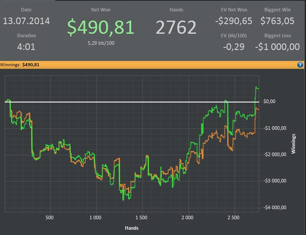Viewport: 306px width, 235px height.
Task: Click the -$1 000,00 axis label on graph
Action: [x=275, y=128]
